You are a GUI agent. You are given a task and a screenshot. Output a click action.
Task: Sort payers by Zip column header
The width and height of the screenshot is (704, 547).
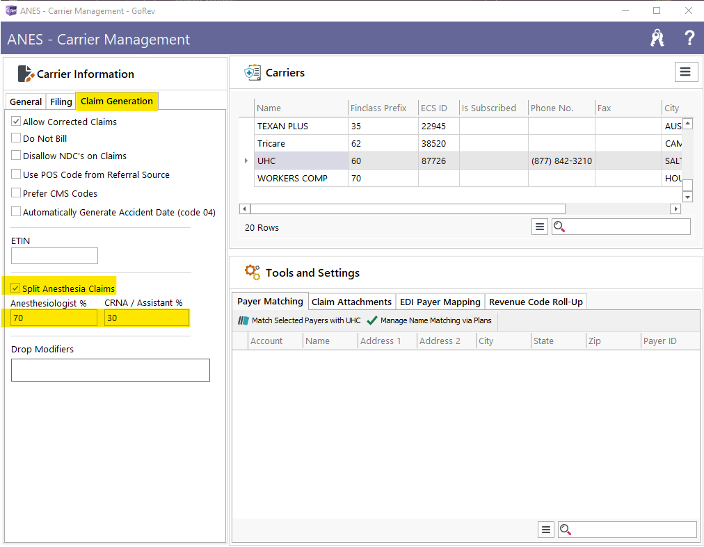coord(614,341)
